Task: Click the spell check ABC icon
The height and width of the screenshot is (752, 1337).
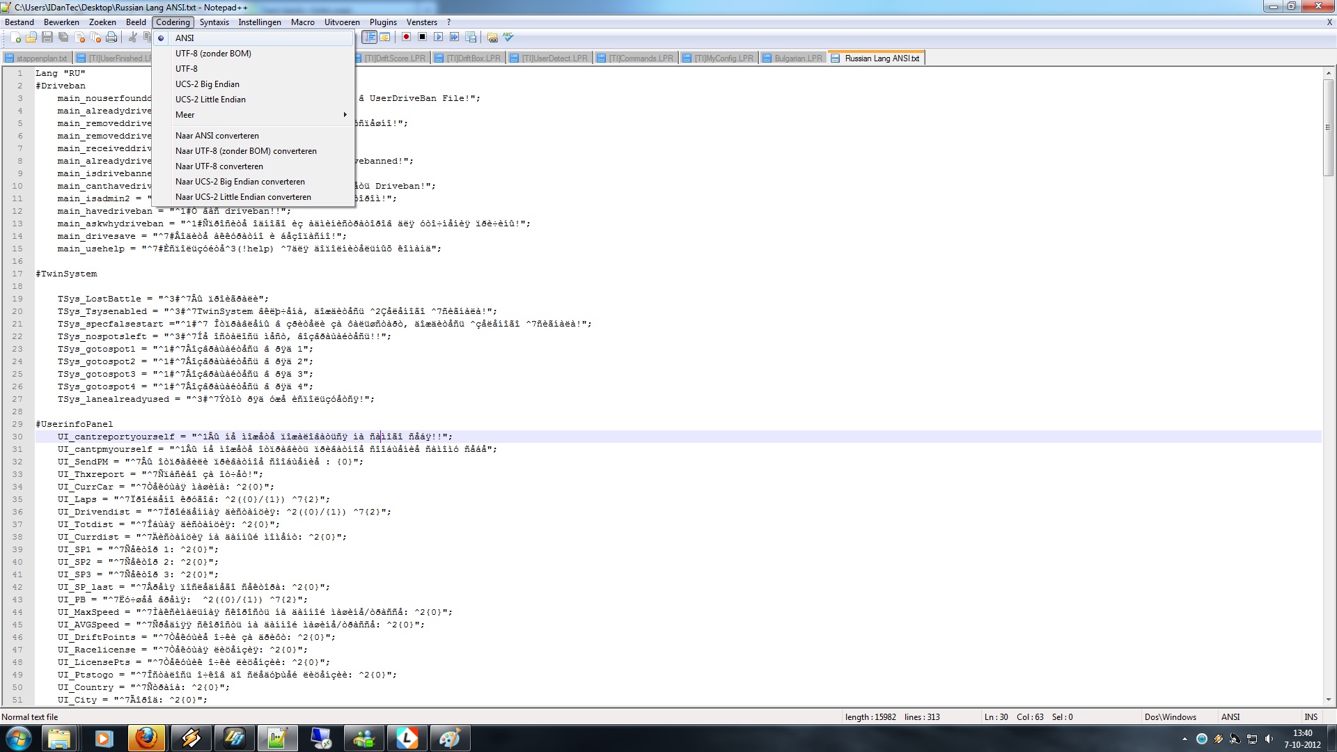Action: 508,38
